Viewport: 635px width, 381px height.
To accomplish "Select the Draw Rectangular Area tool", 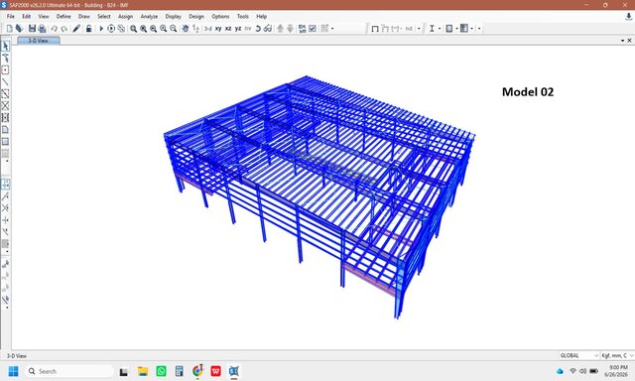I will point(5,141).
